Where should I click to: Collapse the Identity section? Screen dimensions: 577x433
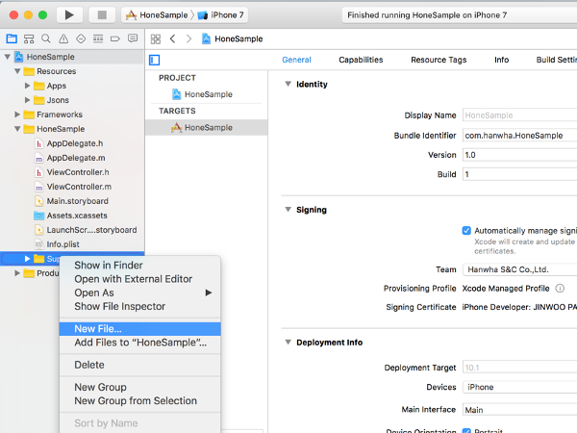click(x=288, y=84)
